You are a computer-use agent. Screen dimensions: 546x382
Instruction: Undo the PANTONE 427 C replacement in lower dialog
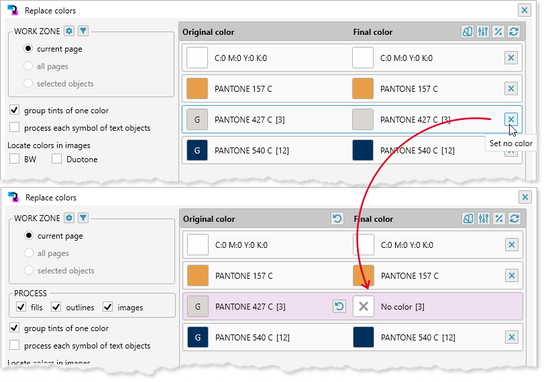pyautogui.click(x=339, y=306)
